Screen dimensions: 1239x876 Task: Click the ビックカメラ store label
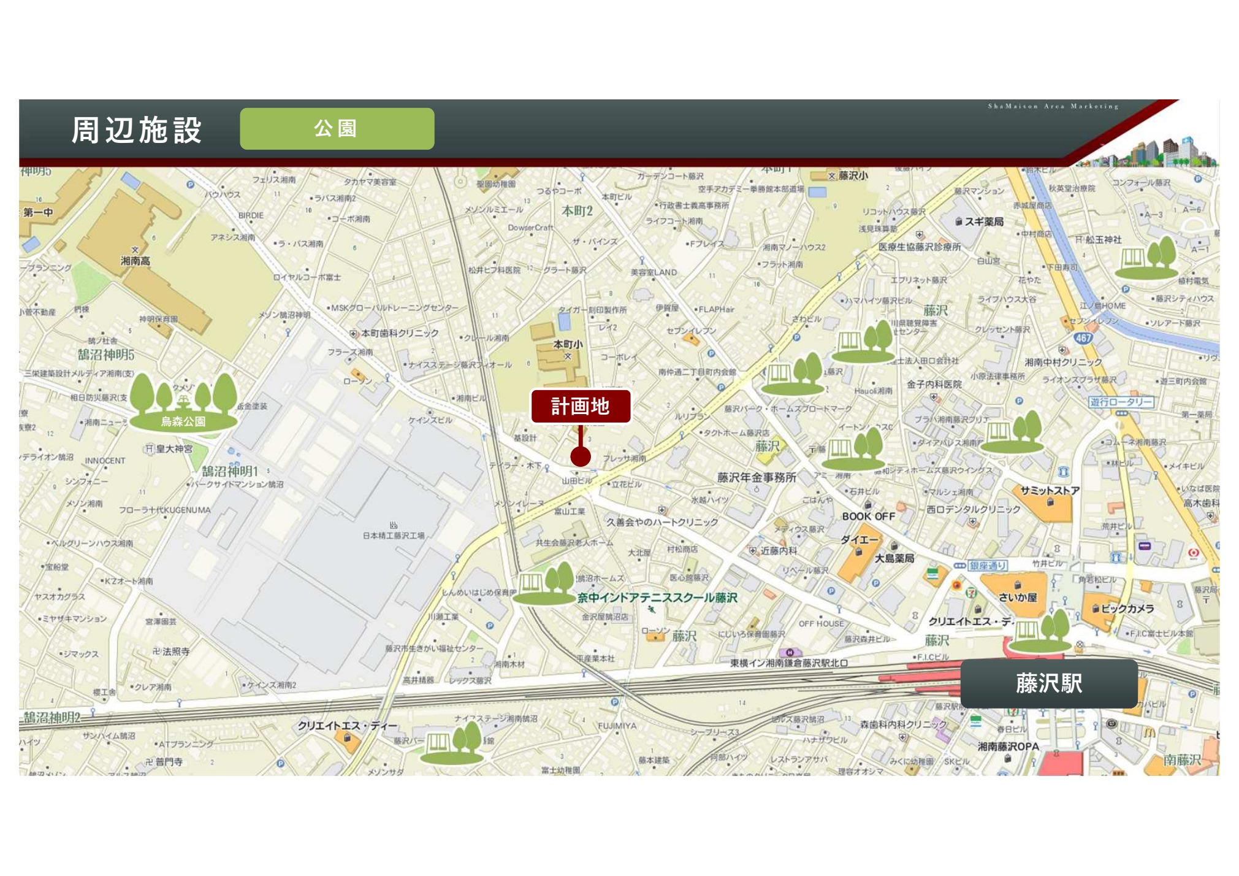click(1127, 609)
